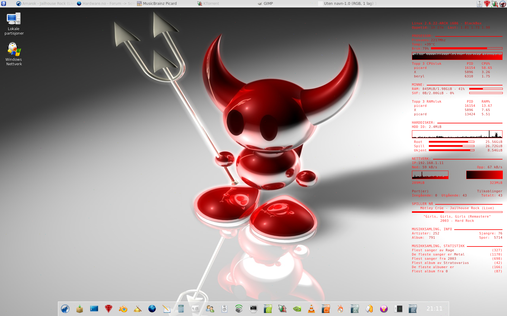The height and width of the screenshot is (316, 507).
Task: Open the gold pile cleaner icon in dock
Action: point(138,309)
